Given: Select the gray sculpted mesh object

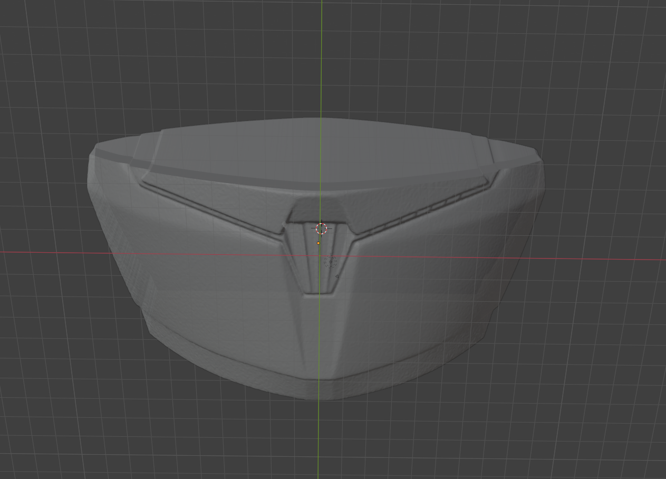Looking at the screenshot, I should pyautogui.click(x=316, y=258).
